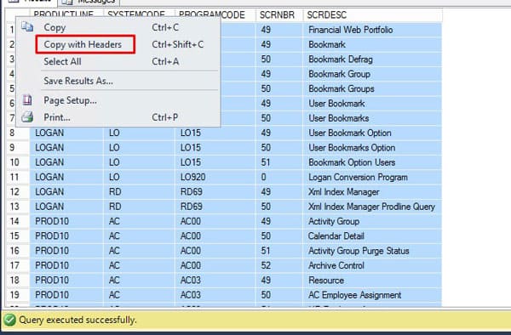This screenshot has height=335, width=511.
Task: Click cell 'Archive Control'
Action: point(372,265)
